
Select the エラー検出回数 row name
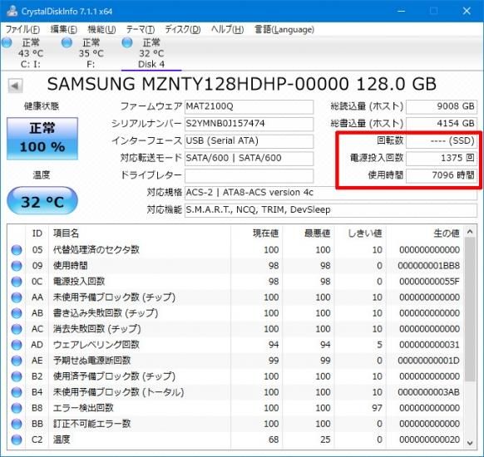click(83, 408)
